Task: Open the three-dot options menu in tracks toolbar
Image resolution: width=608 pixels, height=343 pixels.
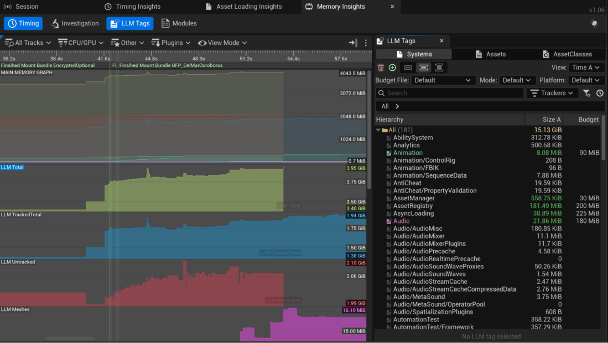Action: [366, 43]
